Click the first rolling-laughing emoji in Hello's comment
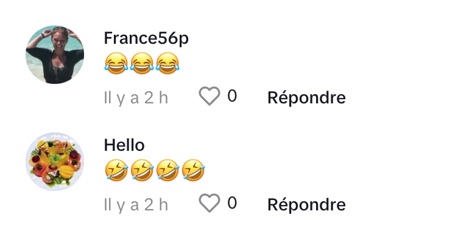The width and height of the screenshot is (458, 225). pyautogui.click(x=116, y=170)
